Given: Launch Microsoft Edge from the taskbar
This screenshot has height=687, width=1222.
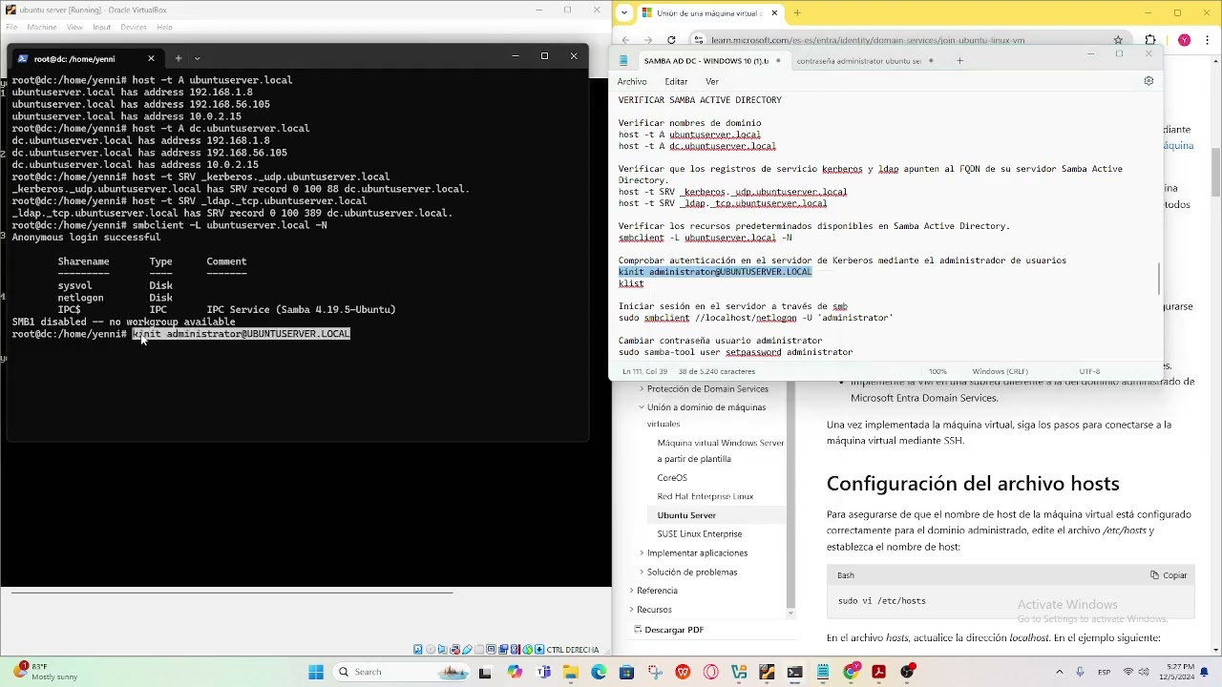Looking at the screenshot, I should click(x=599, y=672).
